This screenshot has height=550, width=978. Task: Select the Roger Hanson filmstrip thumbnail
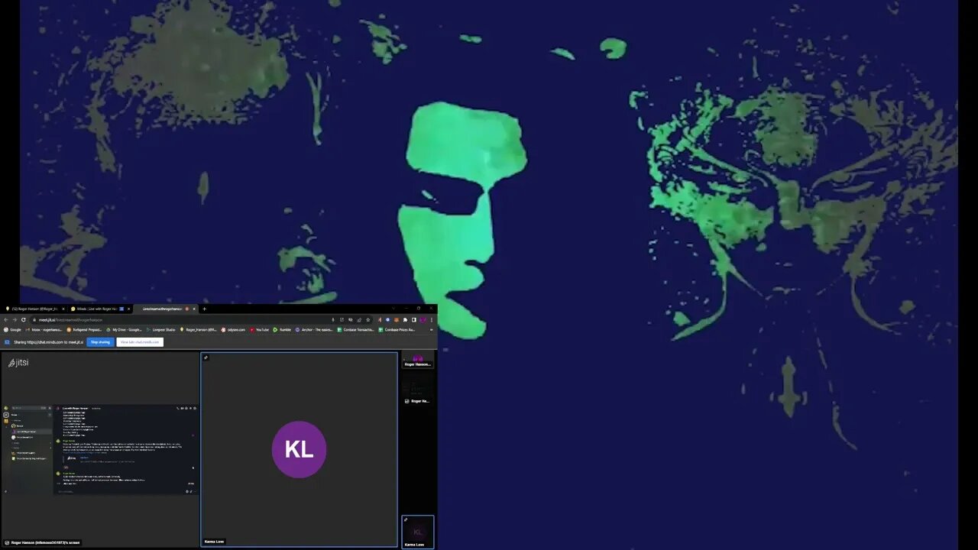click(418, 361)
